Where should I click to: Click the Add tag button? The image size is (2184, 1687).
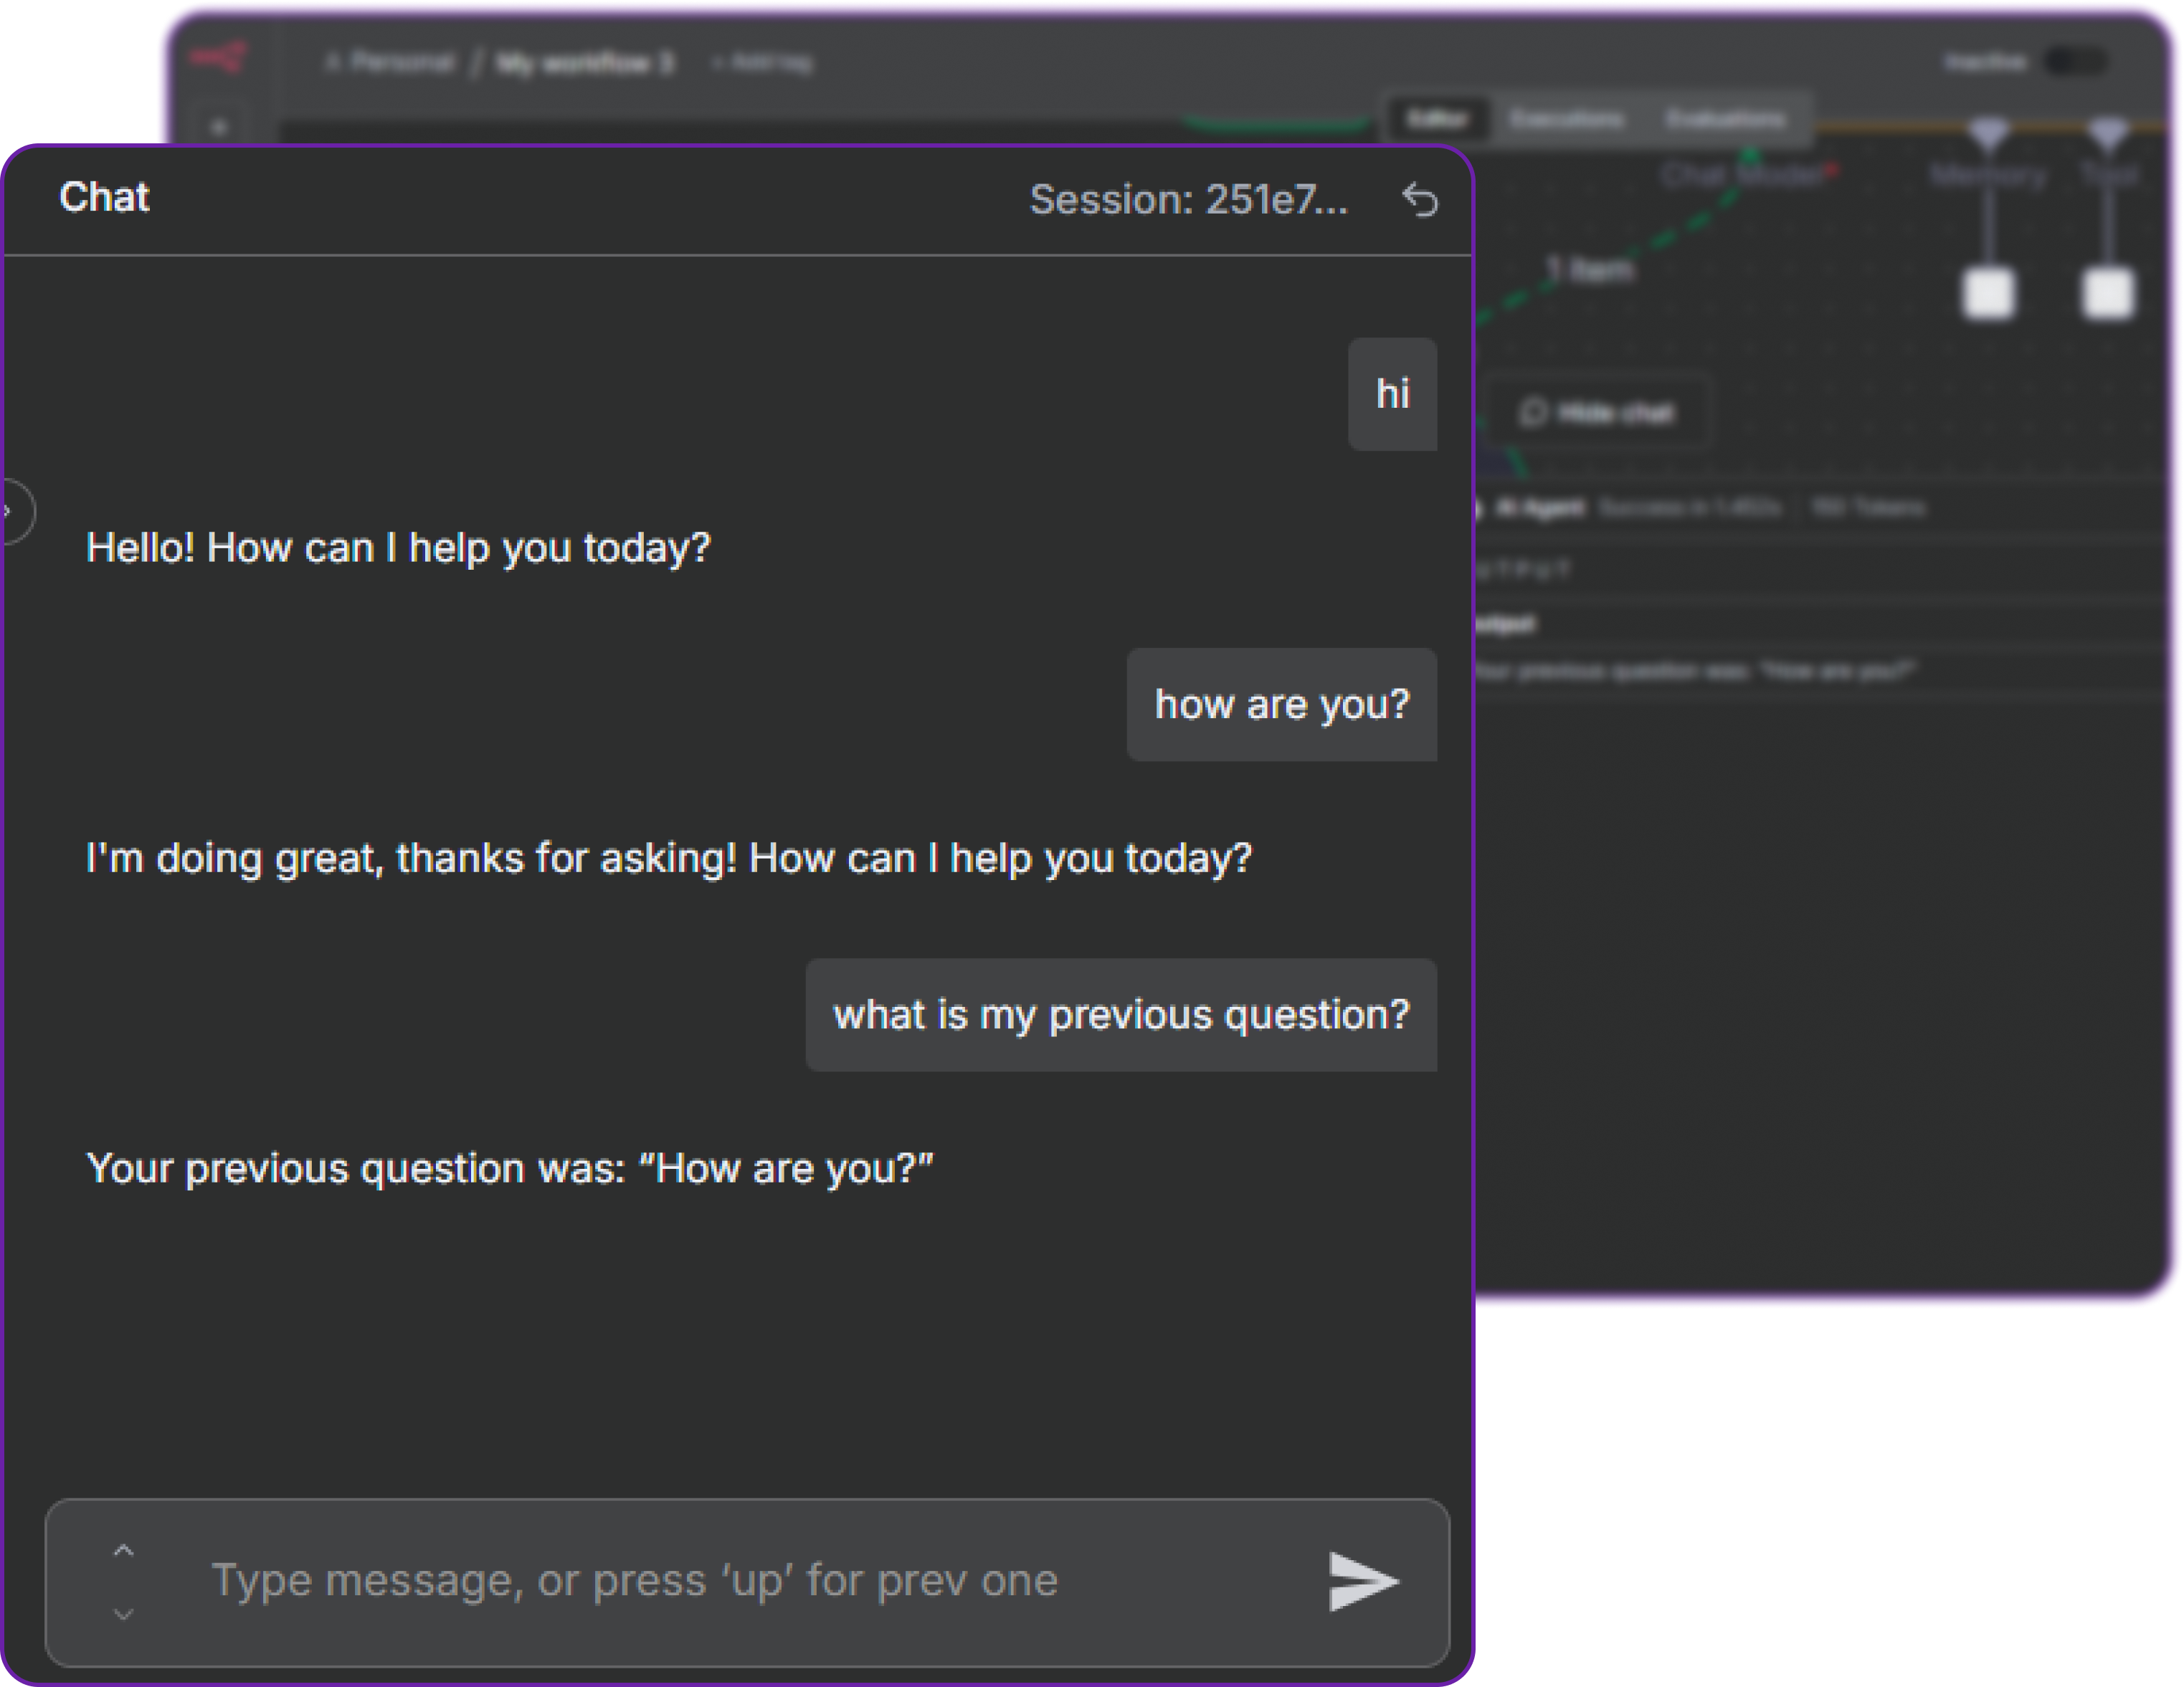764,63
